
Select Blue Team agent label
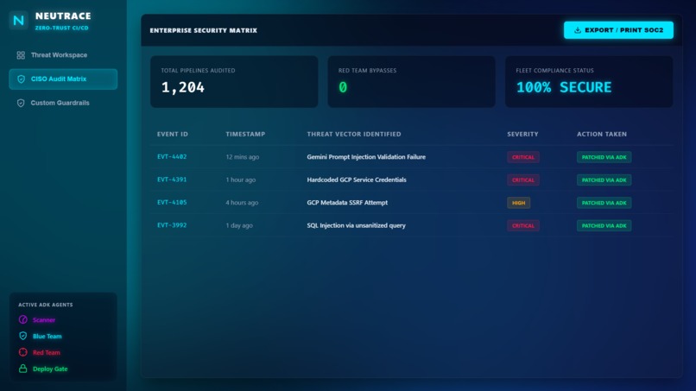click(47, 337)
